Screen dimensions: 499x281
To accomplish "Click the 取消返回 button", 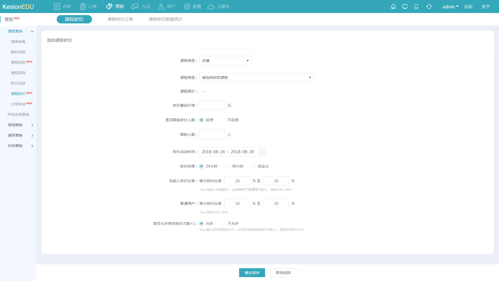I will coord(283,273).
